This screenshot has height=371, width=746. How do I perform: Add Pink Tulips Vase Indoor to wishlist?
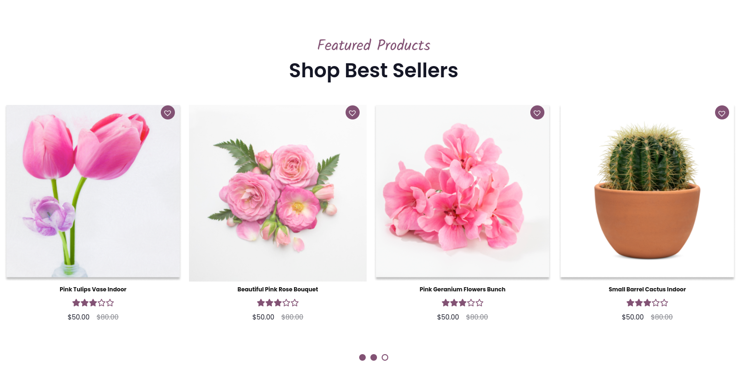tap(168, 112)
